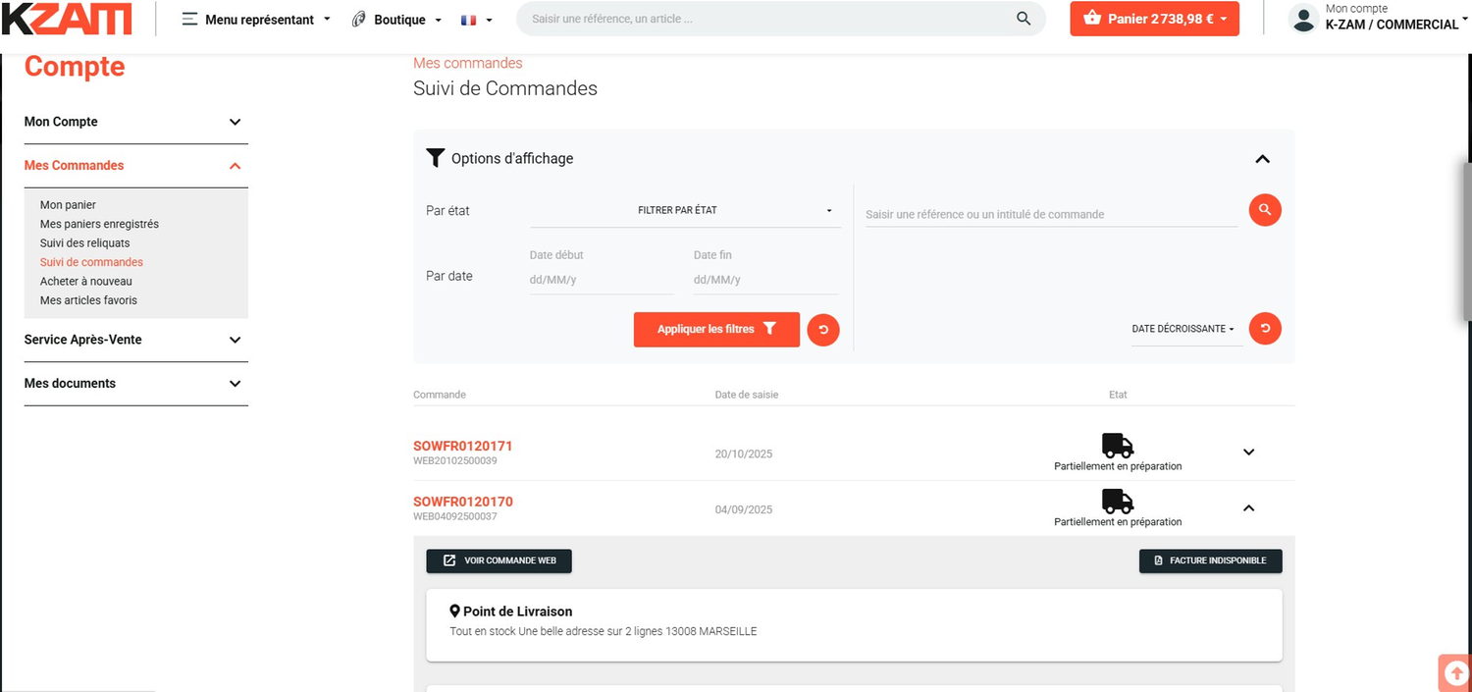Expand order SOWFR0120171 details

1248,452
